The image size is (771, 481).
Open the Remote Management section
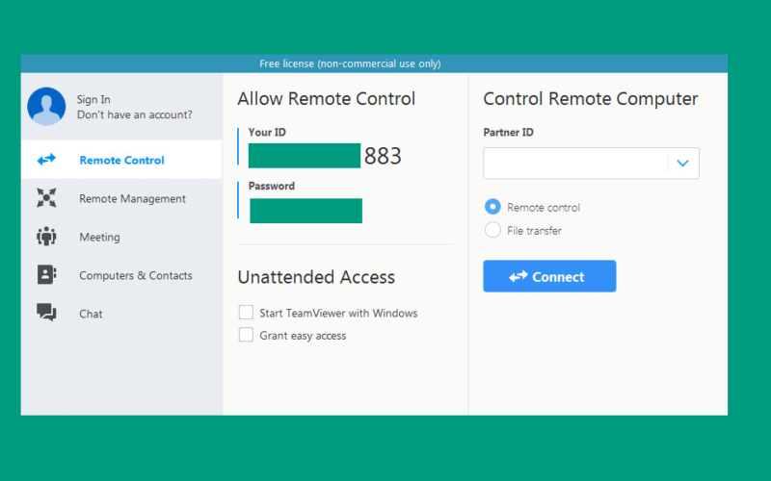(121, 198)
